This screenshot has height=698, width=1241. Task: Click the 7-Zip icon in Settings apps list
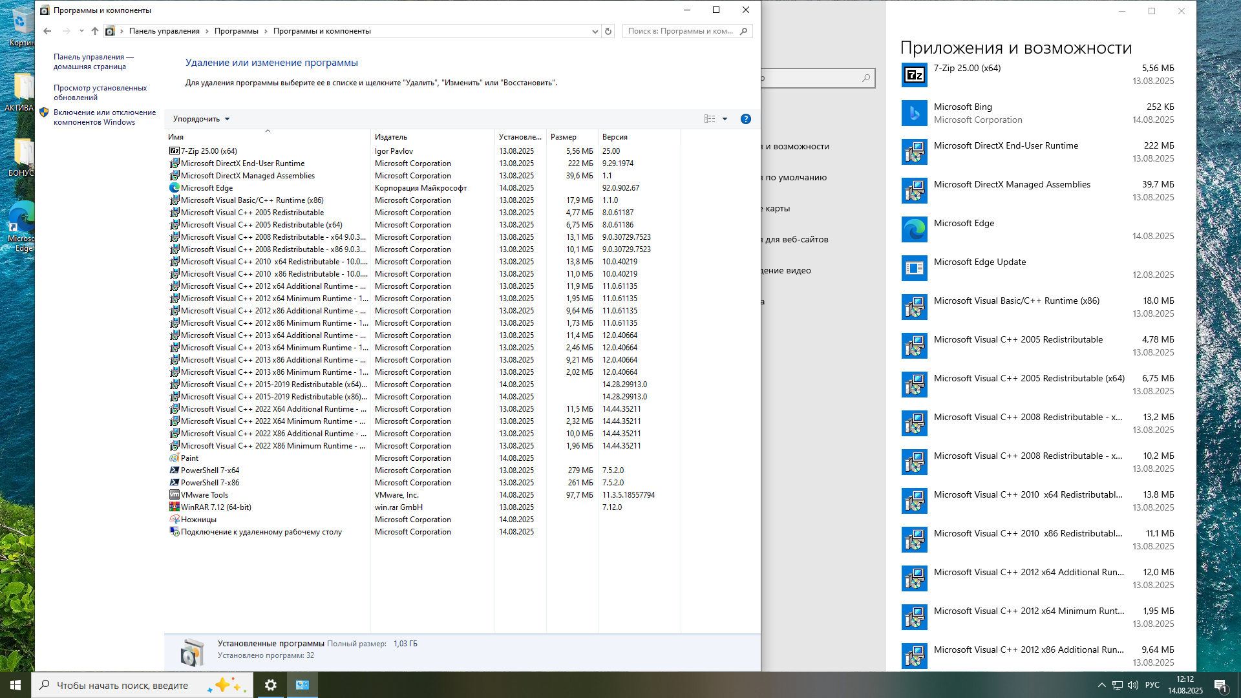915,74
